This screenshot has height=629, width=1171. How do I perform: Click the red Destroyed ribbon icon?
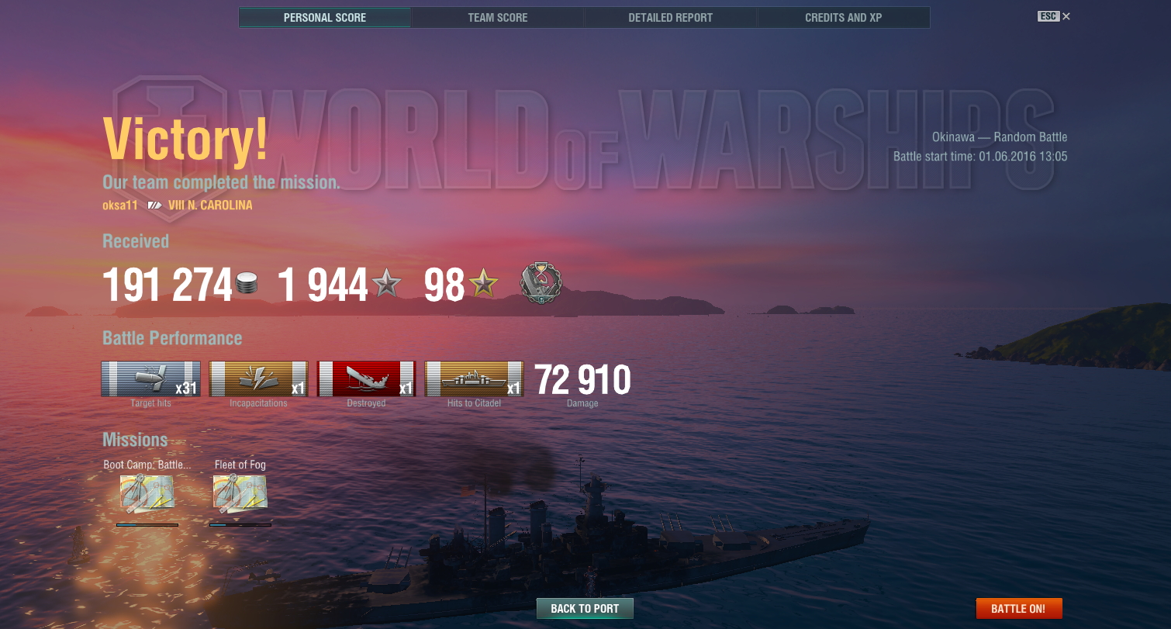[x=366, y=379]
